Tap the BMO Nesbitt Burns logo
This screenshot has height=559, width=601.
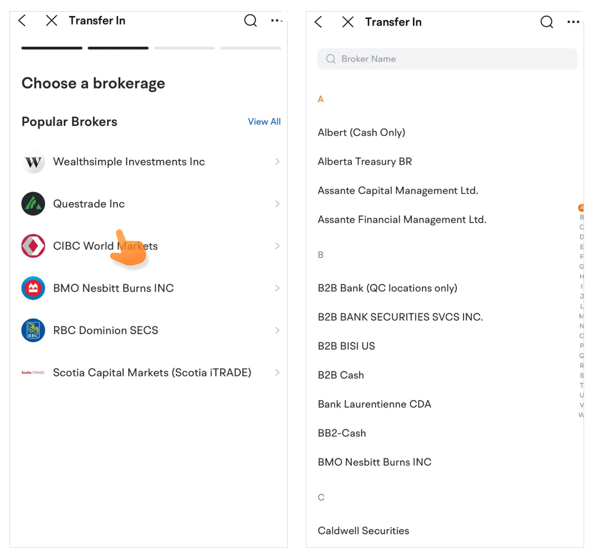pyautogui.click(x=33, y=288)
